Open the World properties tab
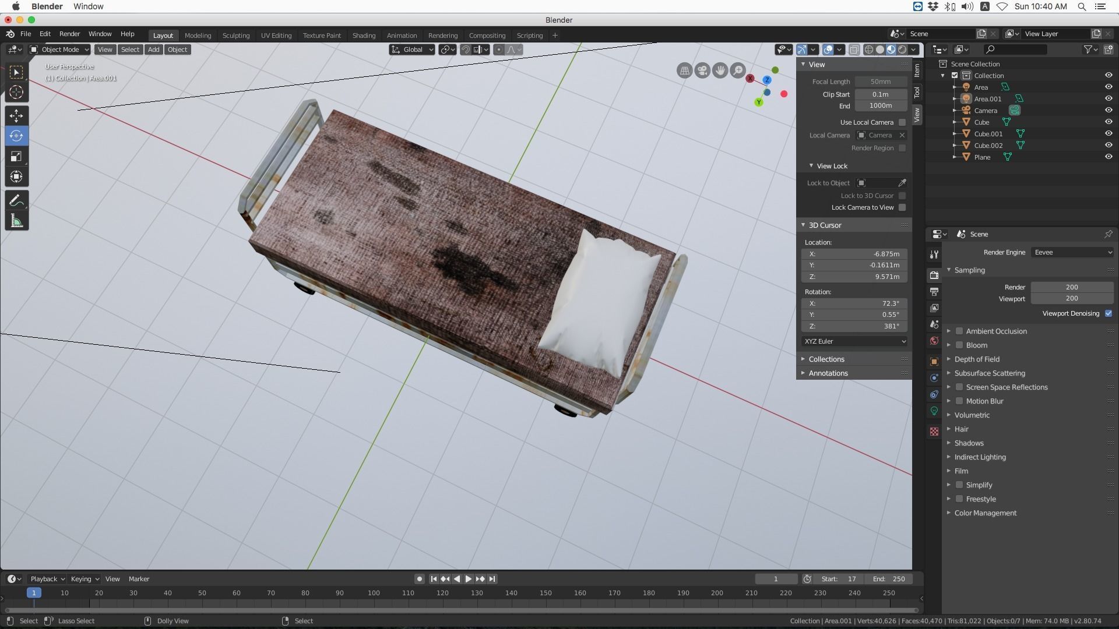Image resolution: width=1119 pixels, height=629 pixels. click(934, 341)
